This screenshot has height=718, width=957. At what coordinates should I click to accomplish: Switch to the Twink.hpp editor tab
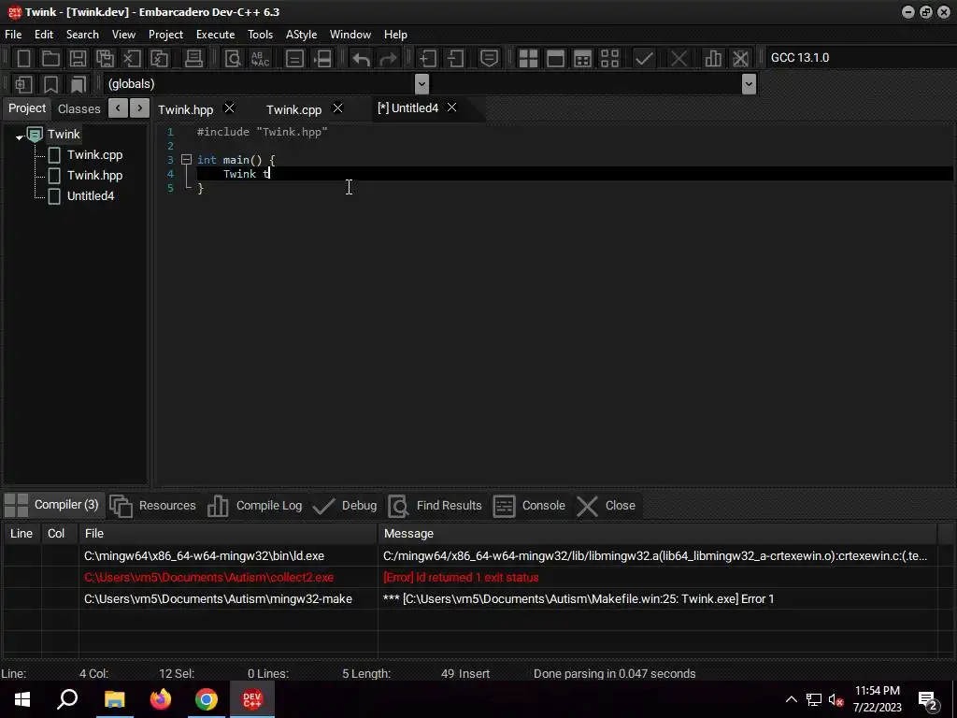coord(186,109)
